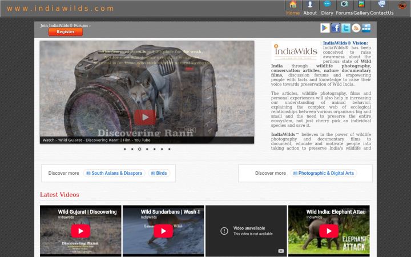Viewport: 411px width, 257px height.
Task: Play the Discovering Rann slider video
Action: tap(145, 117)
